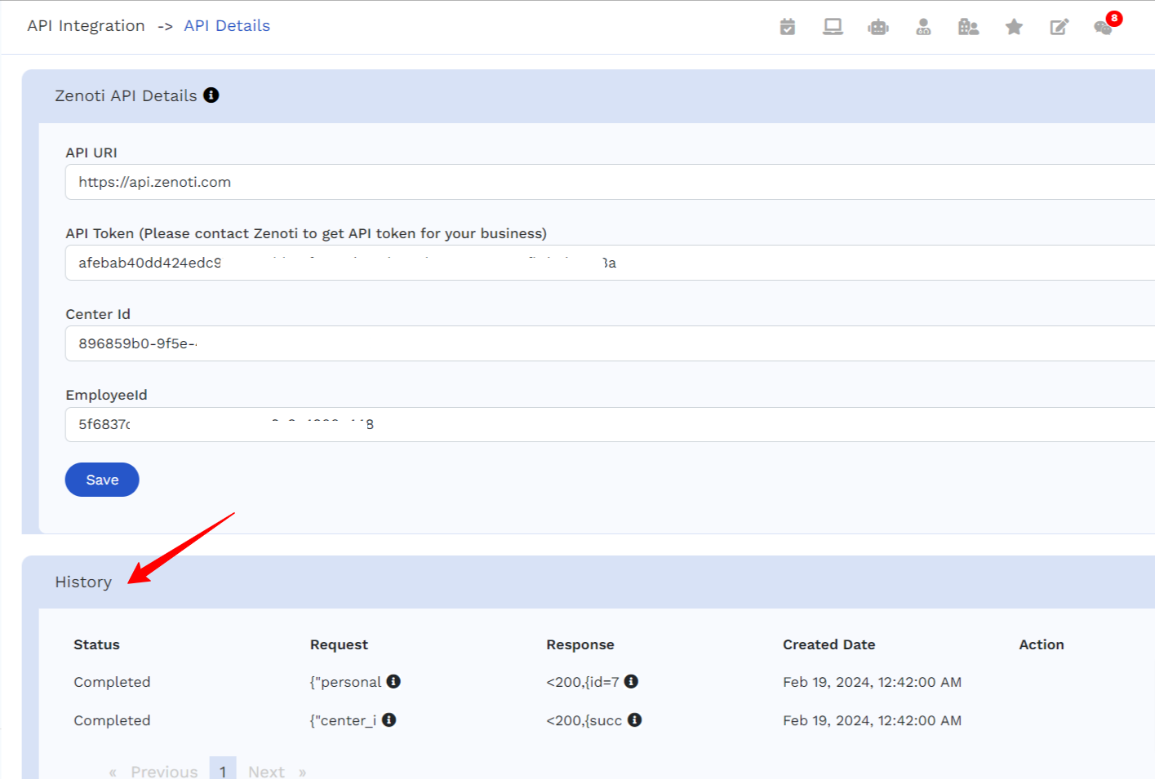
Task: Click Completed status in {"personal row
Action: 112,682
